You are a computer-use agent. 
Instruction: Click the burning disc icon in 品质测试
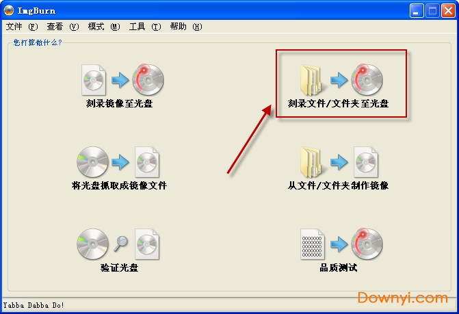pos(367,244)
